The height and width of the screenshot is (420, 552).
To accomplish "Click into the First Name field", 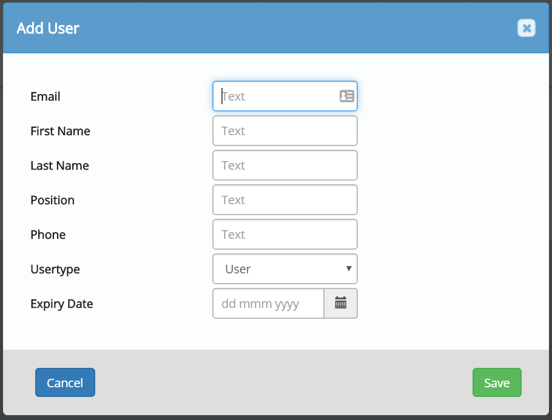I will pyautogui.click(x=284, y=131).
